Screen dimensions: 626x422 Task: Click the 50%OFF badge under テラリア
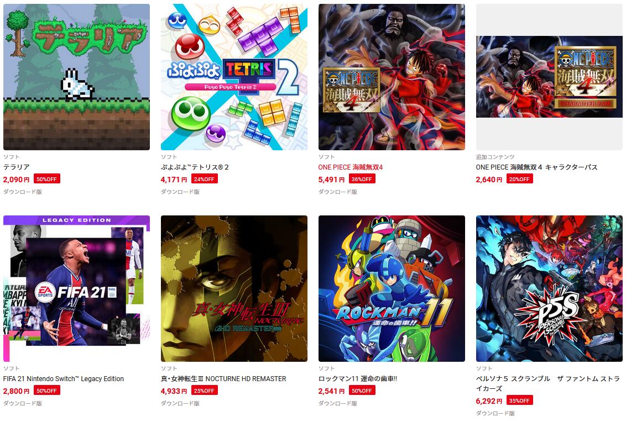pyautogui.click(x=46, y=179)
